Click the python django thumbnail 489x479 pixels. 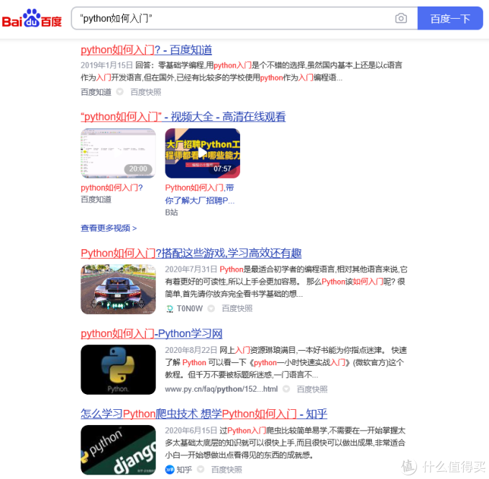click(118, 450)
